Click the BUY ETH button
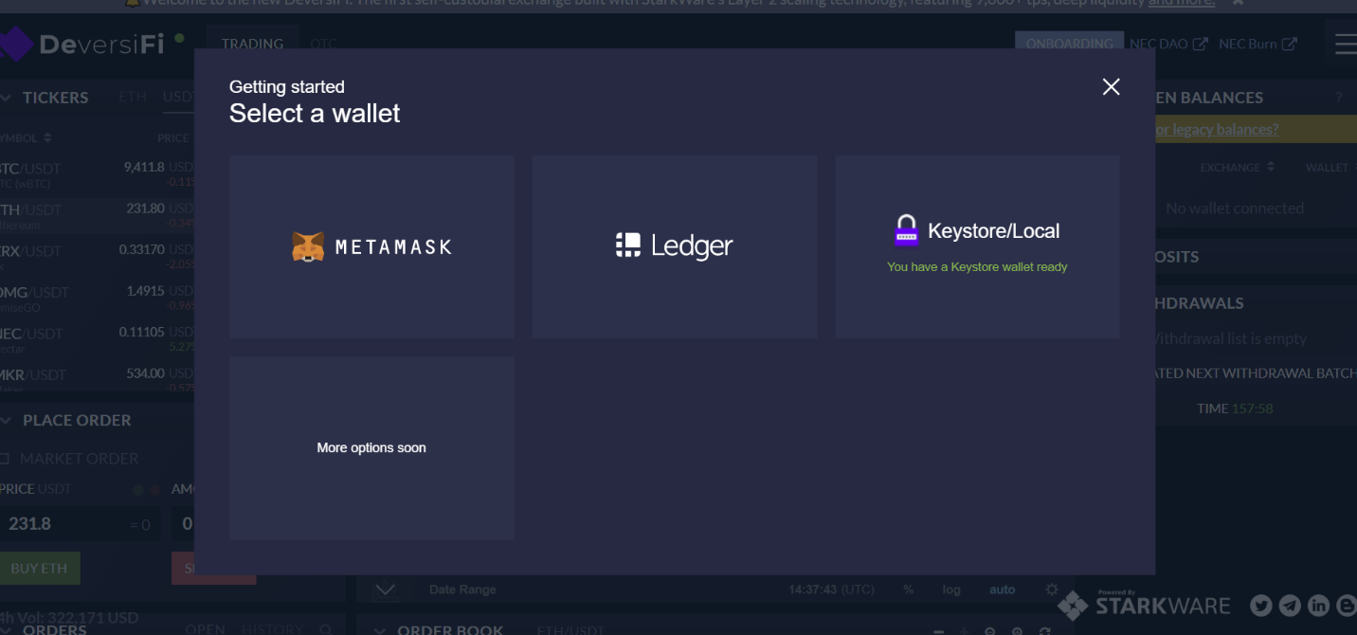The height and width of the screenshot is (635, 1357). click(x=40, y=569)
